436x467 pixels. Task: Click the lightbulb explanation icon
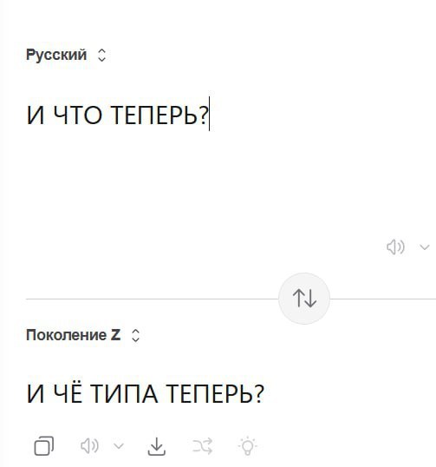pyautogui.click(x=247, y=446)
